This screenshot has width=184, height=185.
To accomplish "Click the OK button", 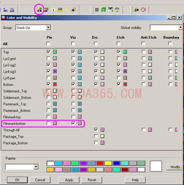I will 17,180.
